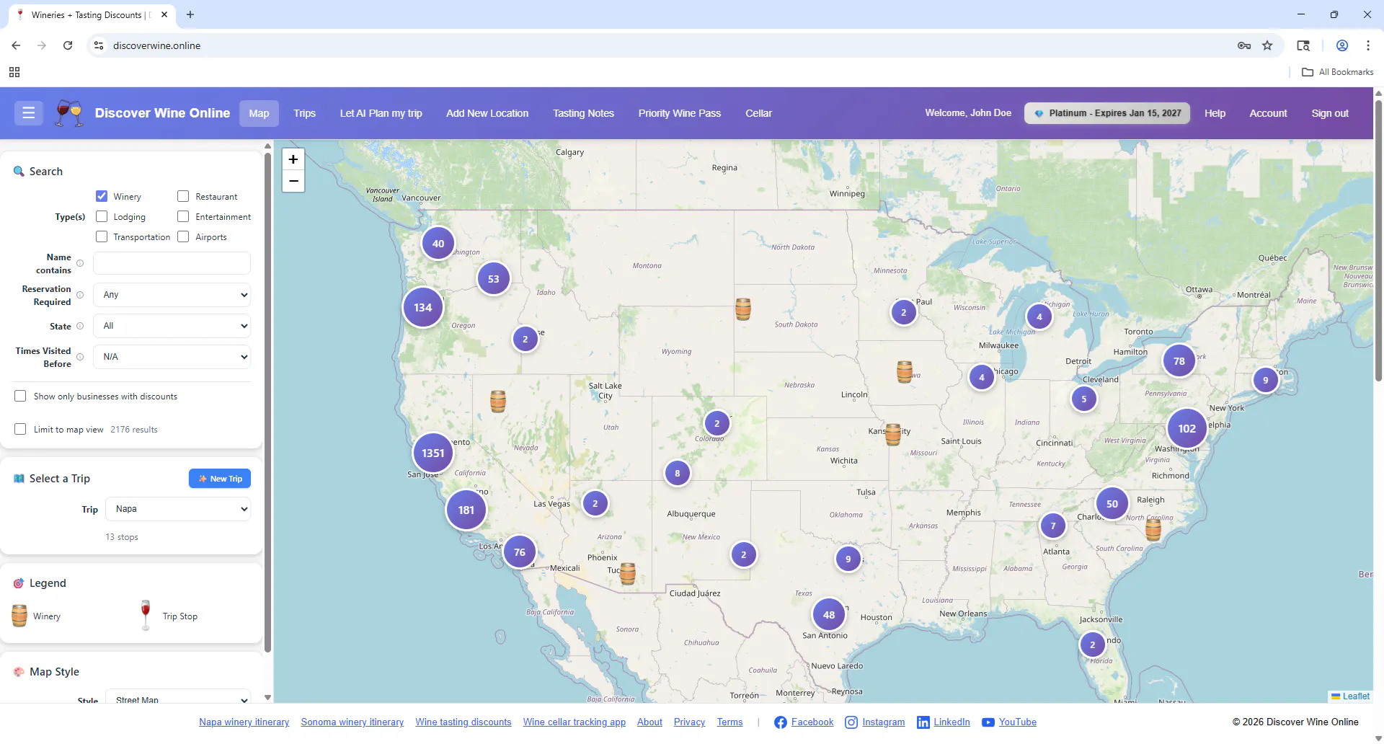Zoom out on the map
This screenshot has width=1384, height=744.
pyautogui.click(x=293, y=181)
